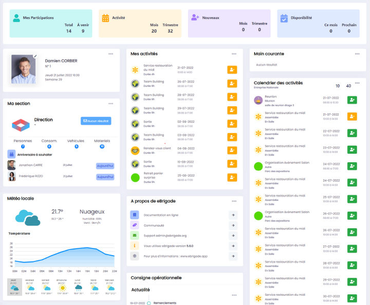Click Frédérique RIZZO's avatar photo
Screen dimensions: 370x305
coord(11,176)
